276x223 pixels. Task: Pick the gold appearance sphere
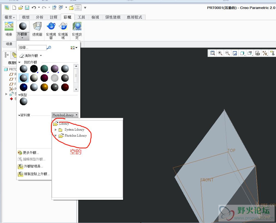coord(44,87)
